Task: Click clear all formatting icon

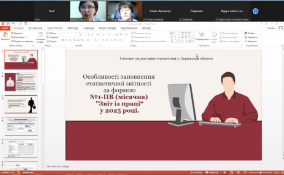Action: (x=98, y=35)
